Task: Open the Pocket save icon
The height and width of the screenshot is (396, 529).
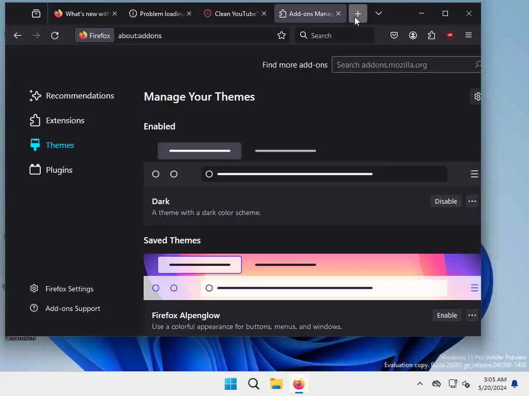Action: click(x=394, y=36)
